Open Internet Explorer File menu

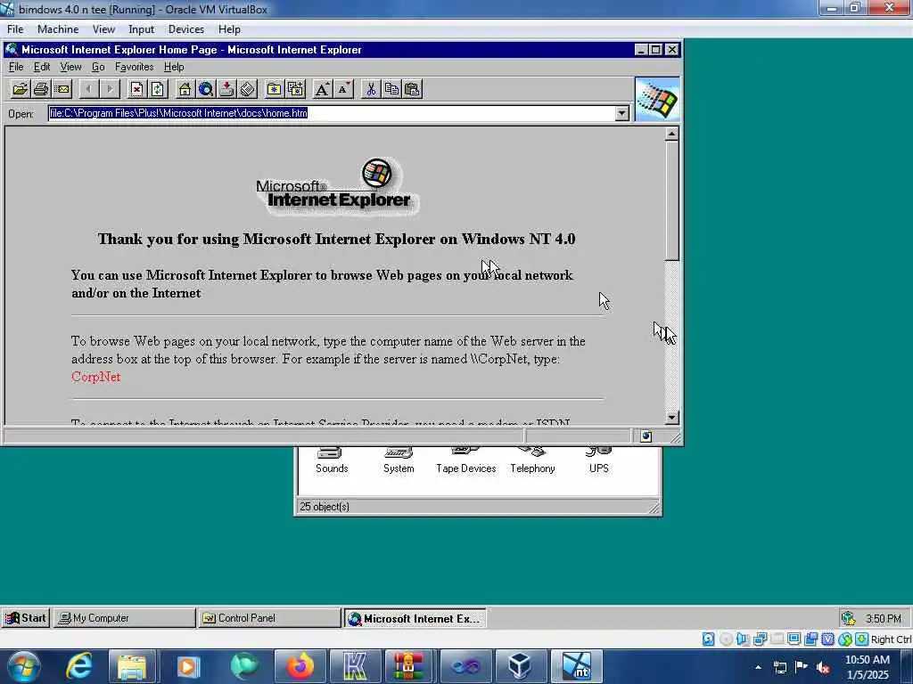click(x=16, y=67)
